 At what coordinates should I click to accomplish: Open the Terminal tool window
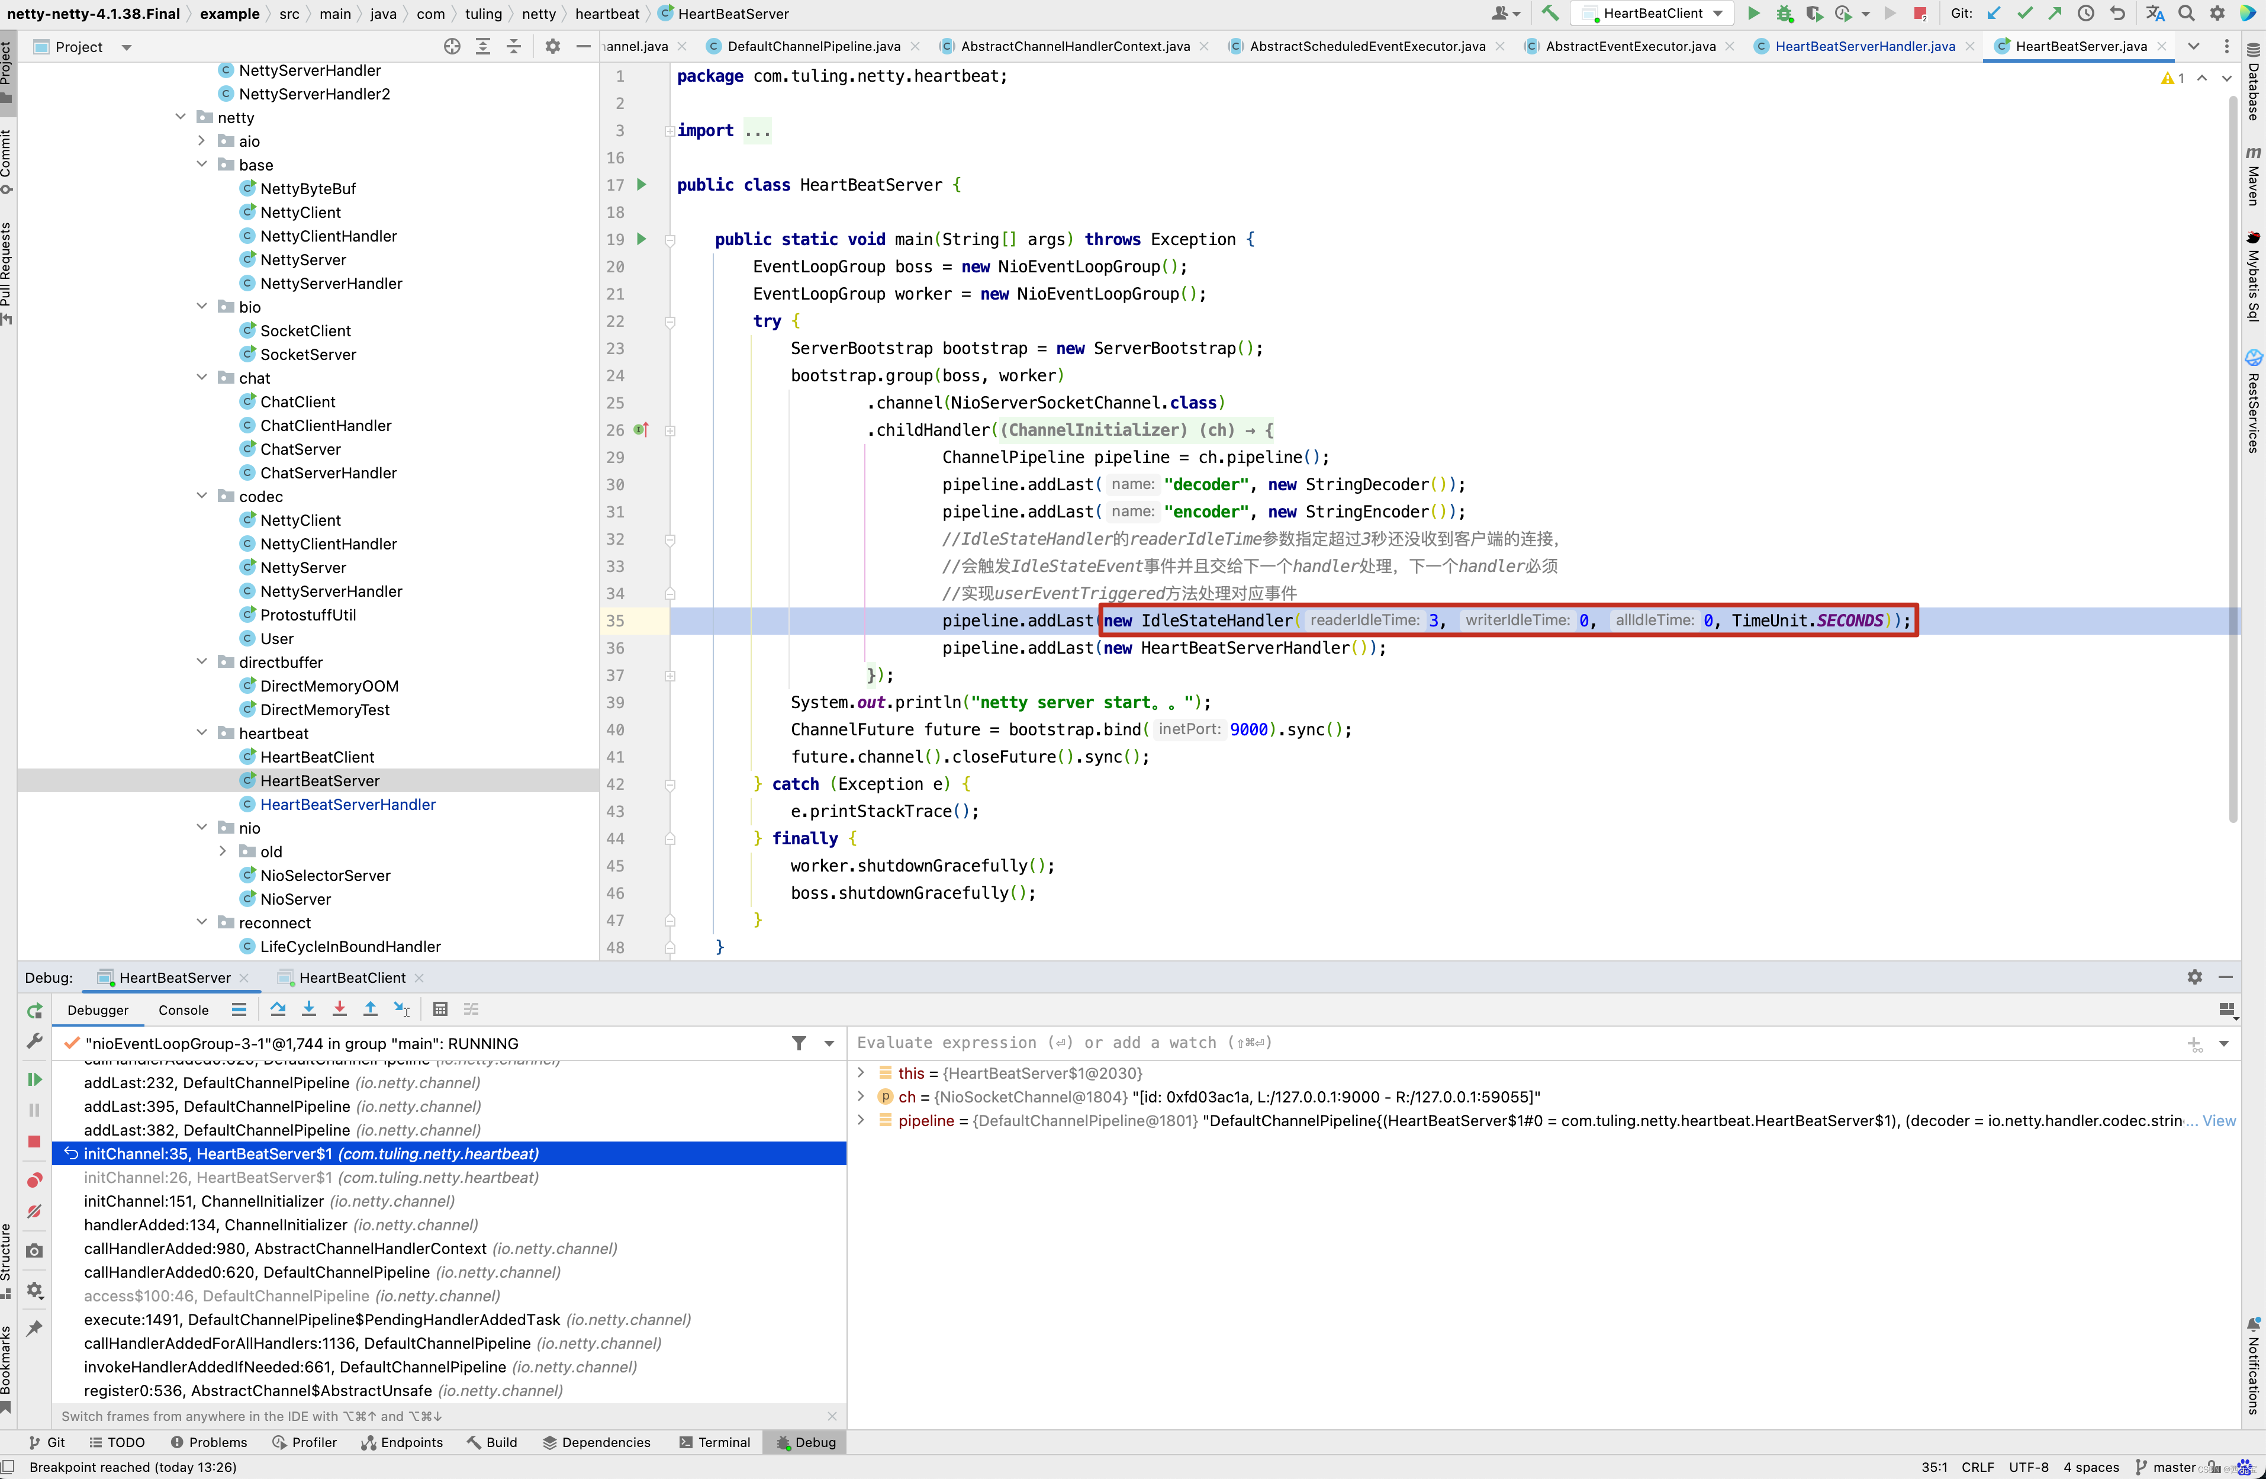(715, 1442)
